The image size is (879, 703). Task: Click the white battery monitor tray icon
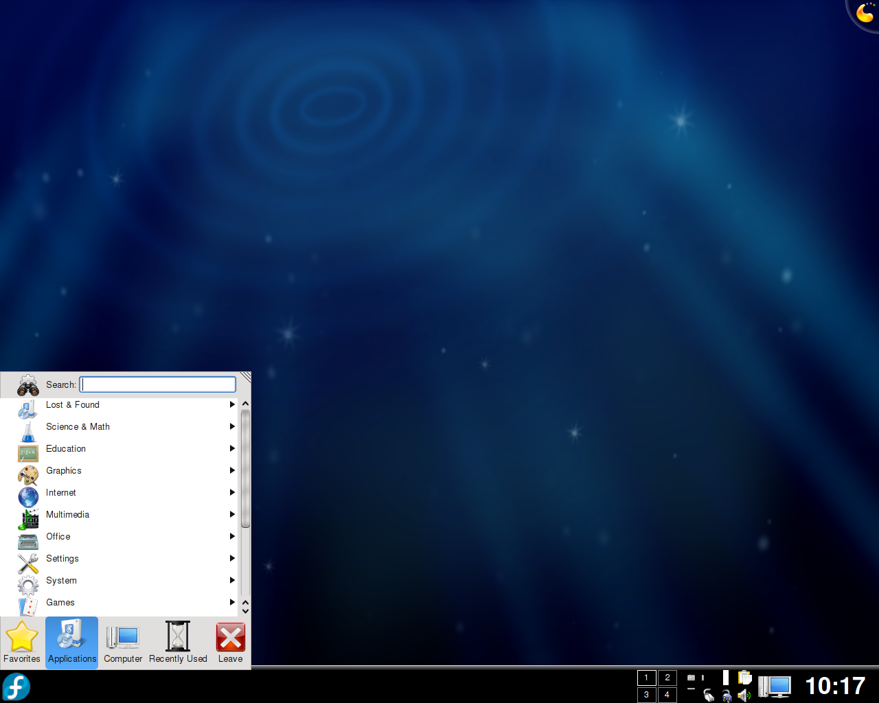tap(726, 678)
